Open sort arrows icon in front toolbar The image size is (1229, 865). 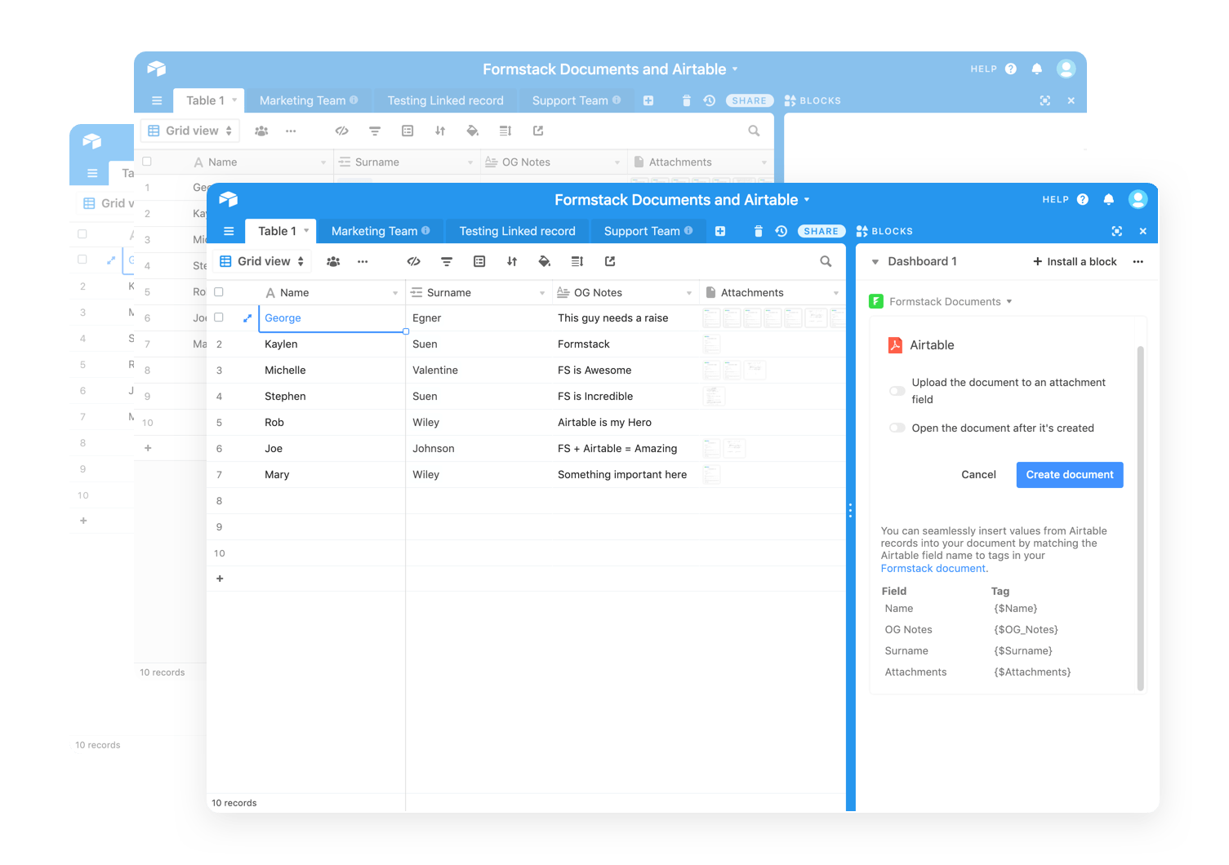512,261
